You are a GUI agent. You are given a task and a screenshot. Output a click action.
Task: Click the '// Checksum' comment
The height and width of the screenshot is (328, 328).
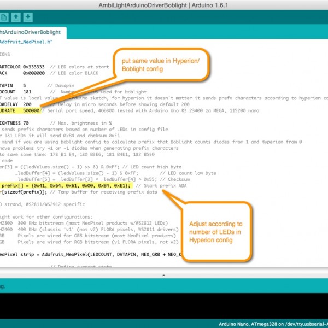175,179
